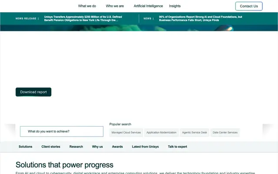Open the Who we are menu
Viewport: 278px width, 174px height.
coord(115,6)
